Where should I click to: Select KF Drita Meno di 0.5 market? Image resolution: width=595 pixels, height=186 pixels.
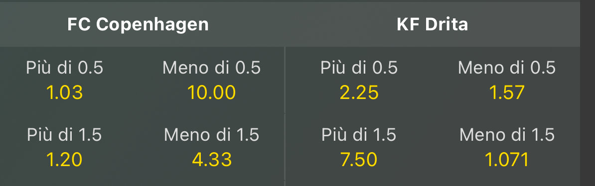(x=507, y=80)
